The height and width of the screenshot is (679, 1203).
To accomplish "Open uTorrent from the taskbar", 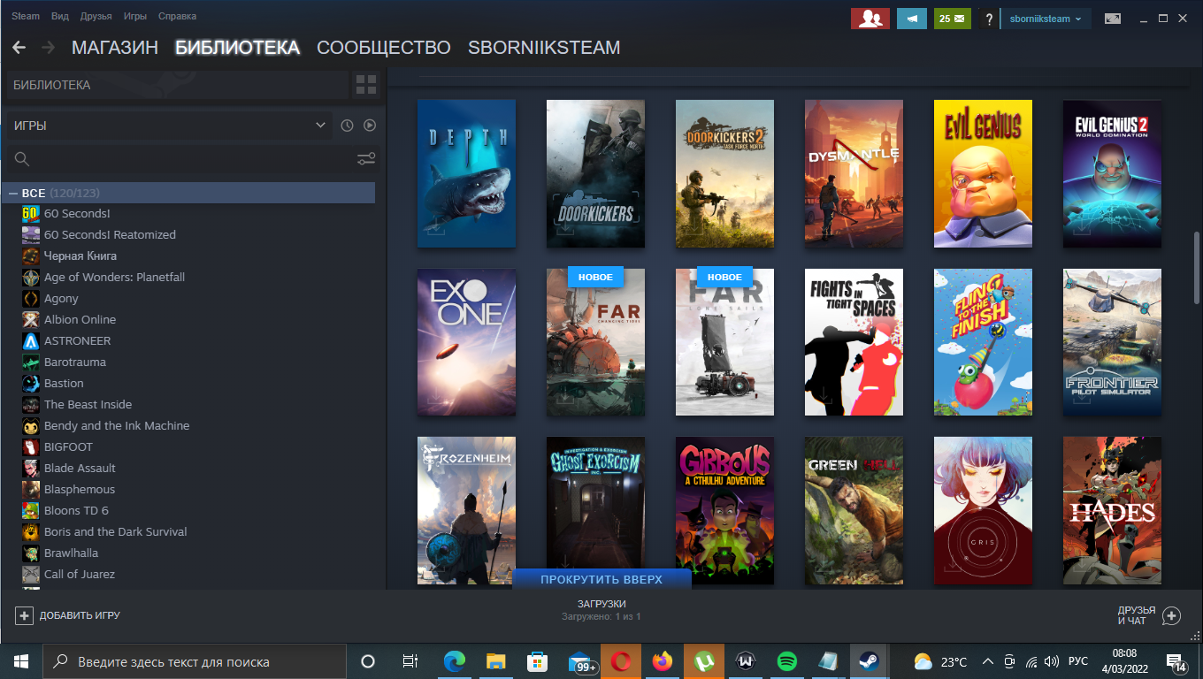I will (704, 661).
